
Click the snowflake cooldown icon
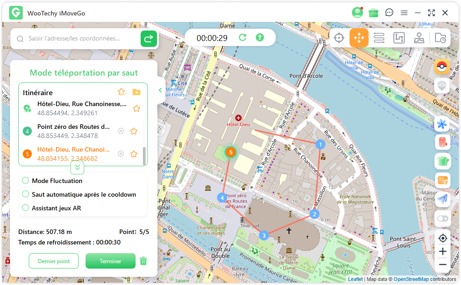click(x=442, y=124)
